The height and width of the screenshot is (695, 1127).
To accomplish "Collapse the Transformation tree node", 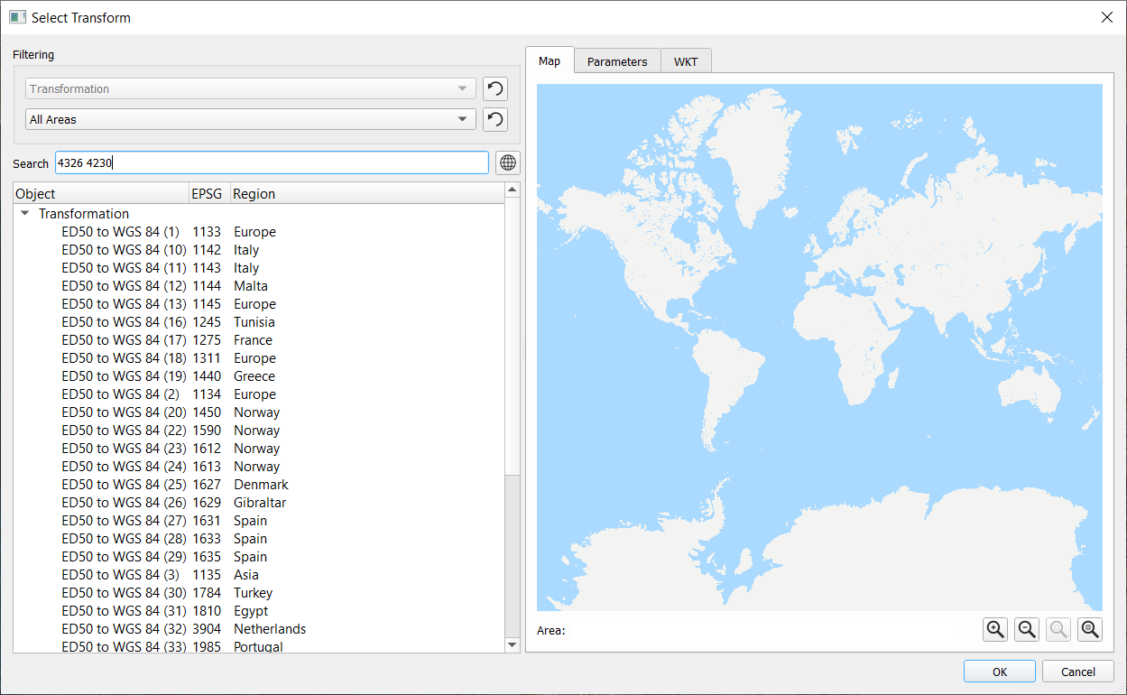I will click(25, 214).
